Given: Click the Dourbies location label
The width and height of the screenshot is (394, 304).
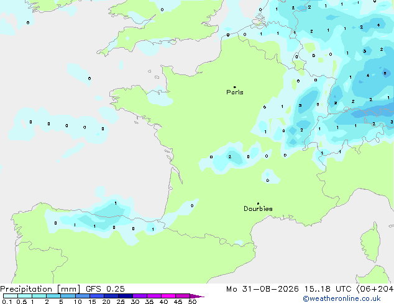Looking at the screenshot, I should click(258, 208).
